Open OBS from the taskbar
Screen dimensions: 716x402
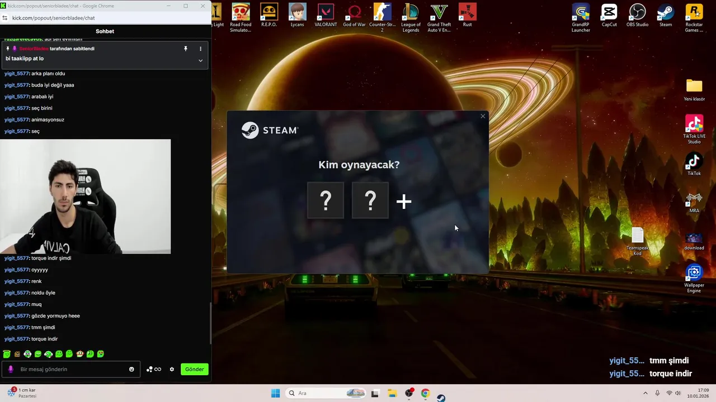(409, 393)
